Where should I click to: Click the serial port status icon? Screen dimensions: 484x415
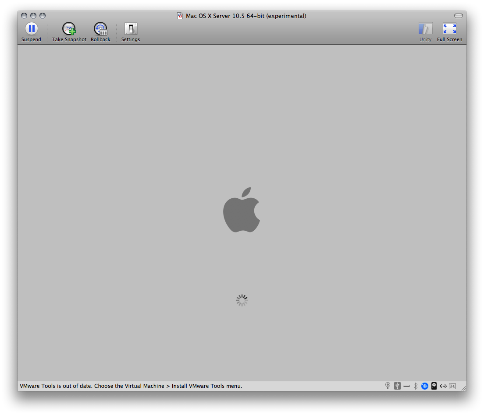[x=406, y=386]
